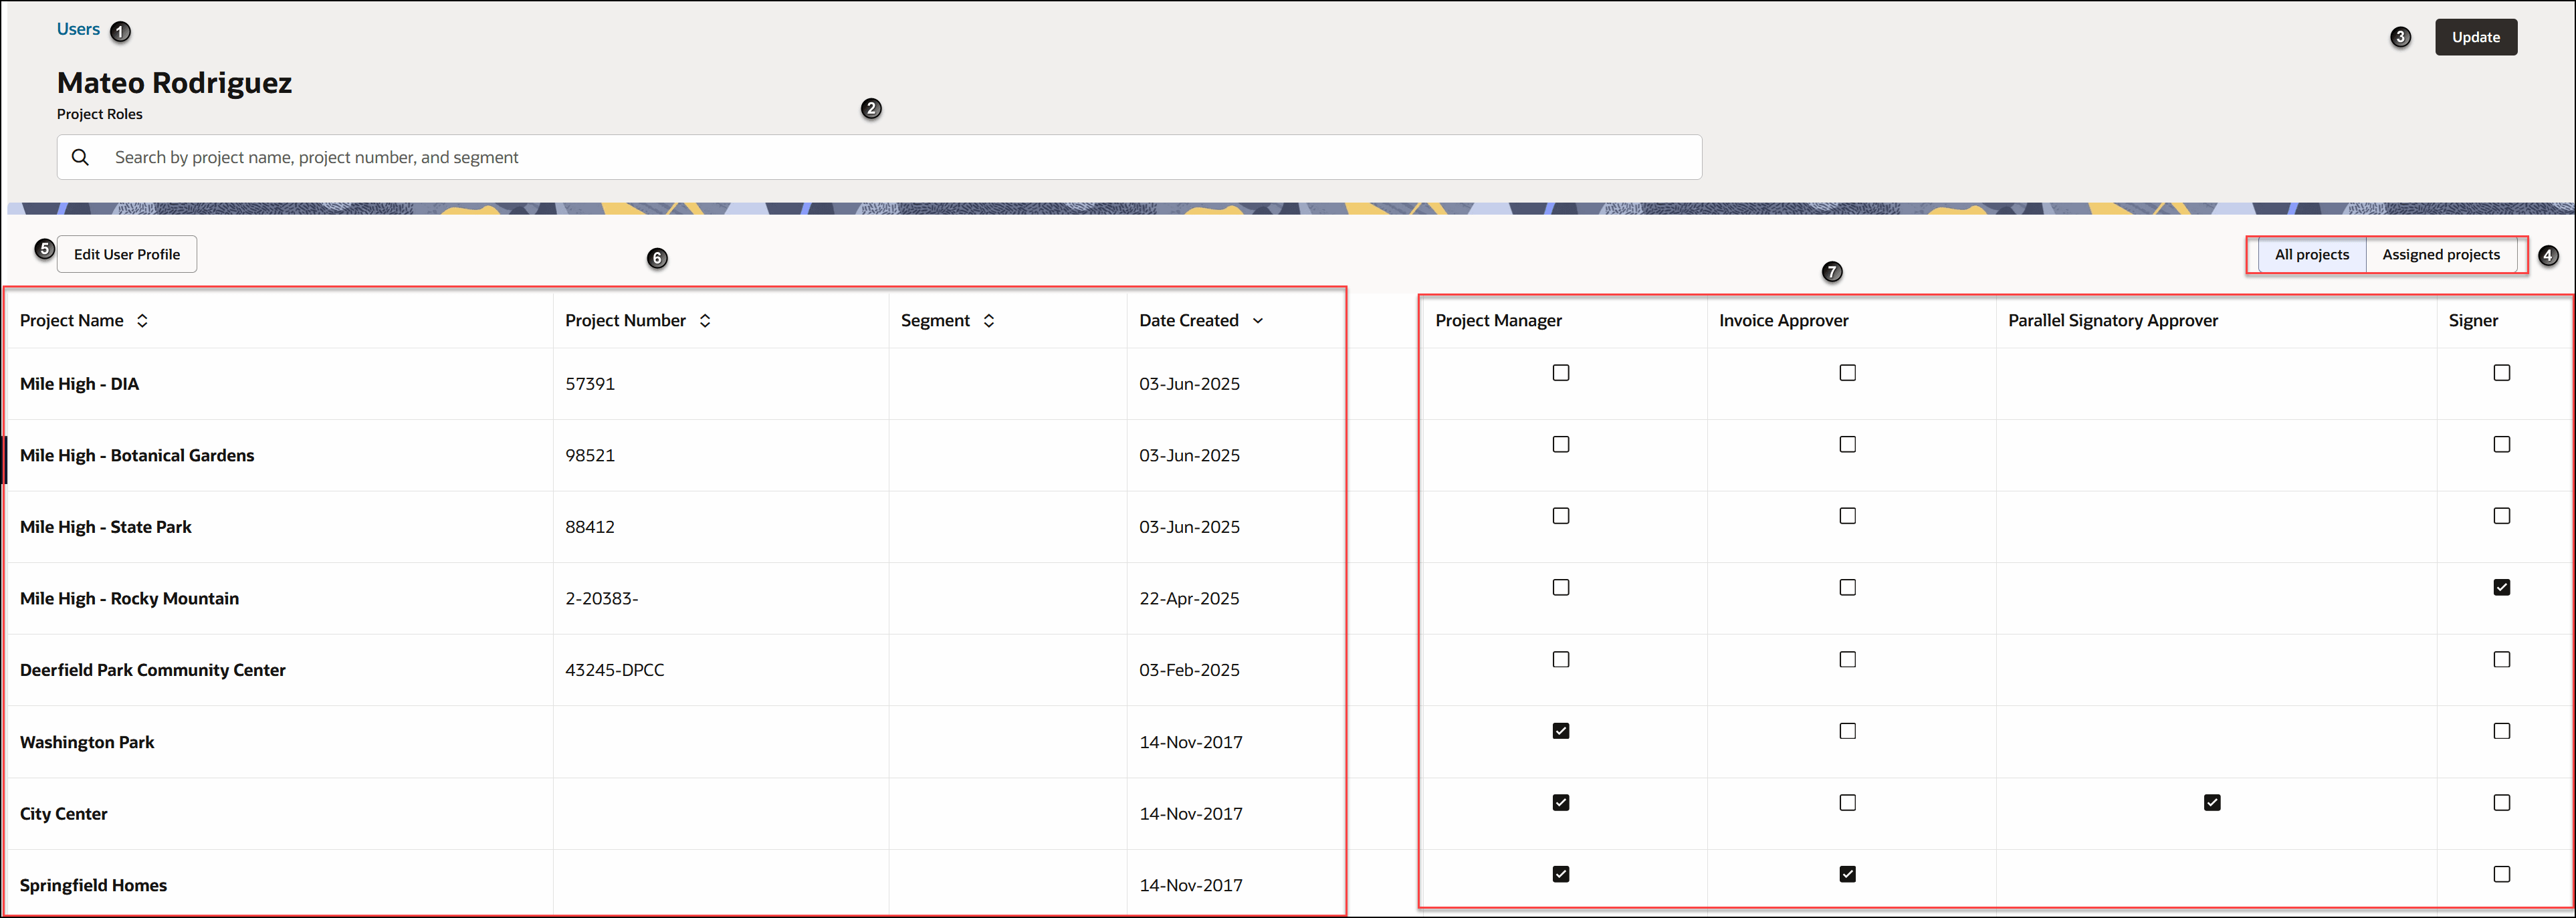Uncheck Parallel Signatory Approver for City Center
The height and width of the screenshot is (918, 2576).
point(2212,802)
